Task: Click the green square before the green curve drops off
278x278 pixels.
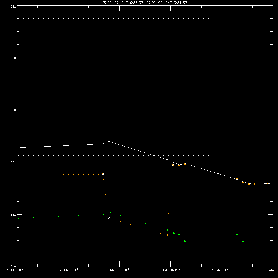Action: click(243, 240)
